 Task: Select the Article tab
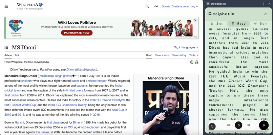(8, 55)
